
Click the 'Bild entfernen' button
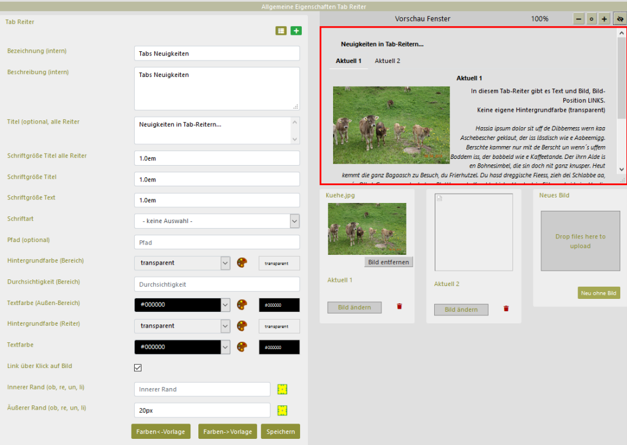pyautogui.click(x=389, y=262)
